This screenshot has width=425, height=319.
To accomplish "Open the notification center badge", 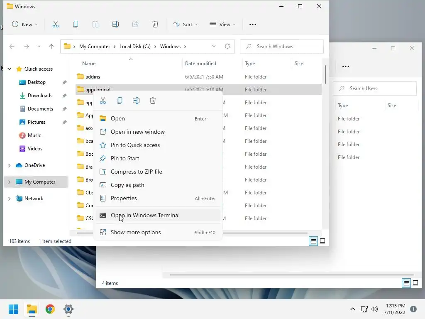I will click(413, 309).
